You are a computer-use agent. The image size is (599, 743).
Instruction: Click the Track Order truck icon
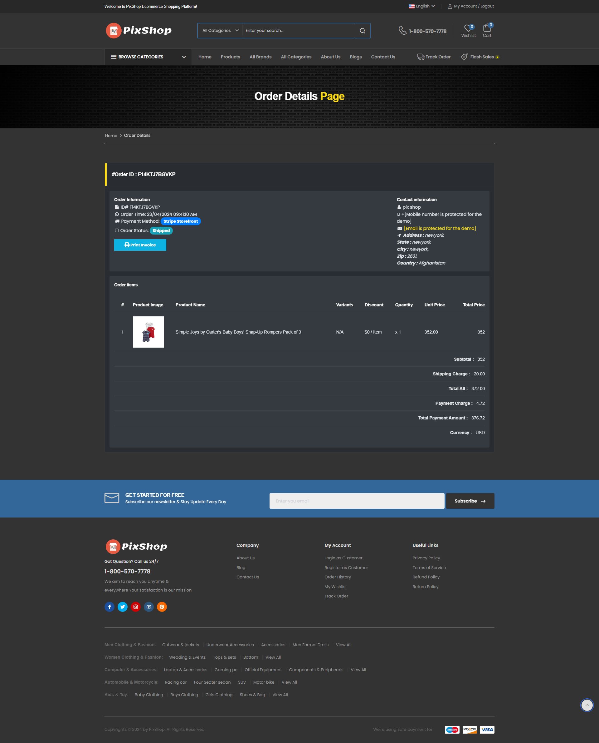[x=421, y=57]
